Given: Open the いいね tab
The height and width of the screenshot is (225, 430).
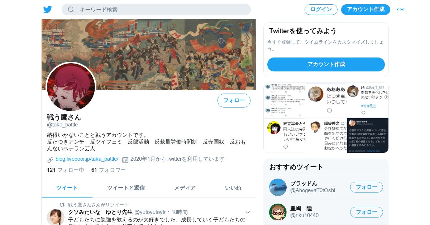Looking at the screenshot, I should [x=233, y=188].
